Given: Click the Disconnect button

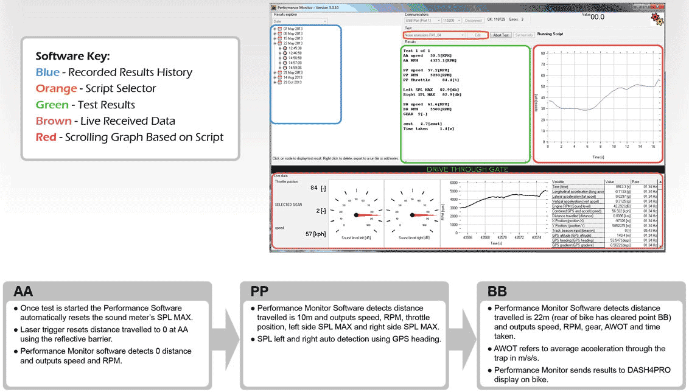Looking at the screenshot, I should 474,20.
